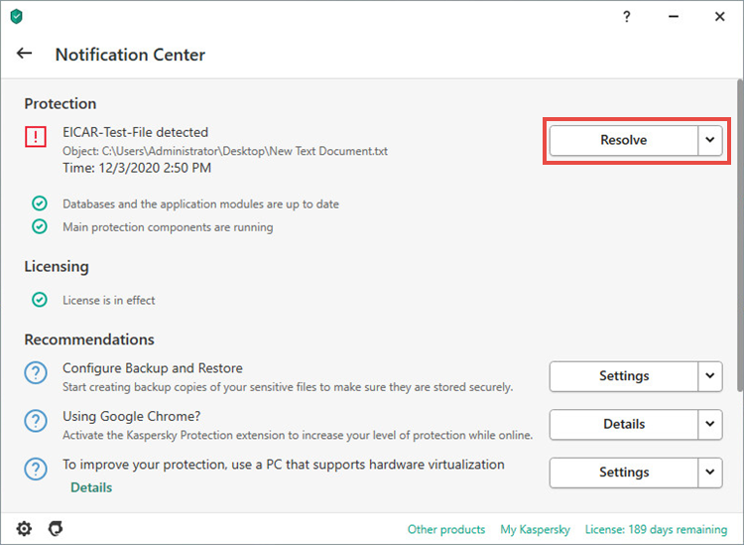This screenshot has height=545, width=744.
Task: Open settings with the gear icon
Action: click(24, 528)
